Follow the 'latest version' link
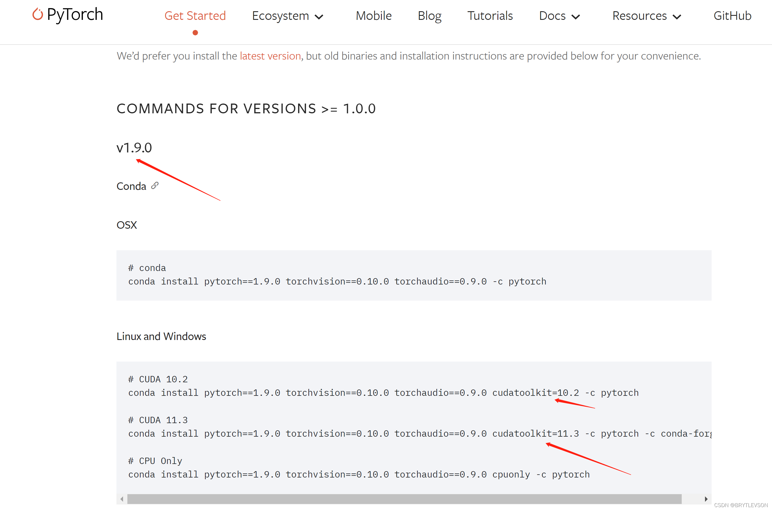Screen dimensions: 772x510 click(x=270, y=56)
